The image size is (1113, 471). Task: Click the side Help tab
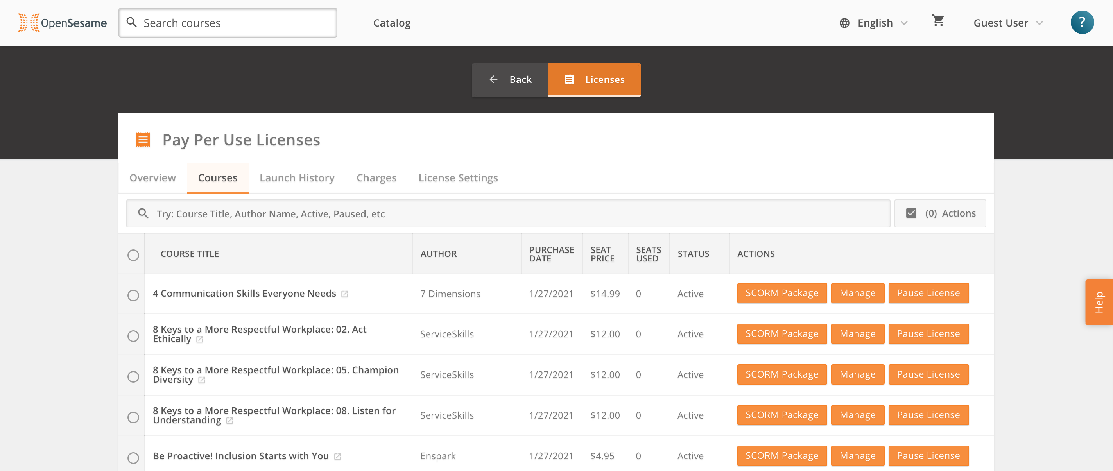[x=1099, y=302]
